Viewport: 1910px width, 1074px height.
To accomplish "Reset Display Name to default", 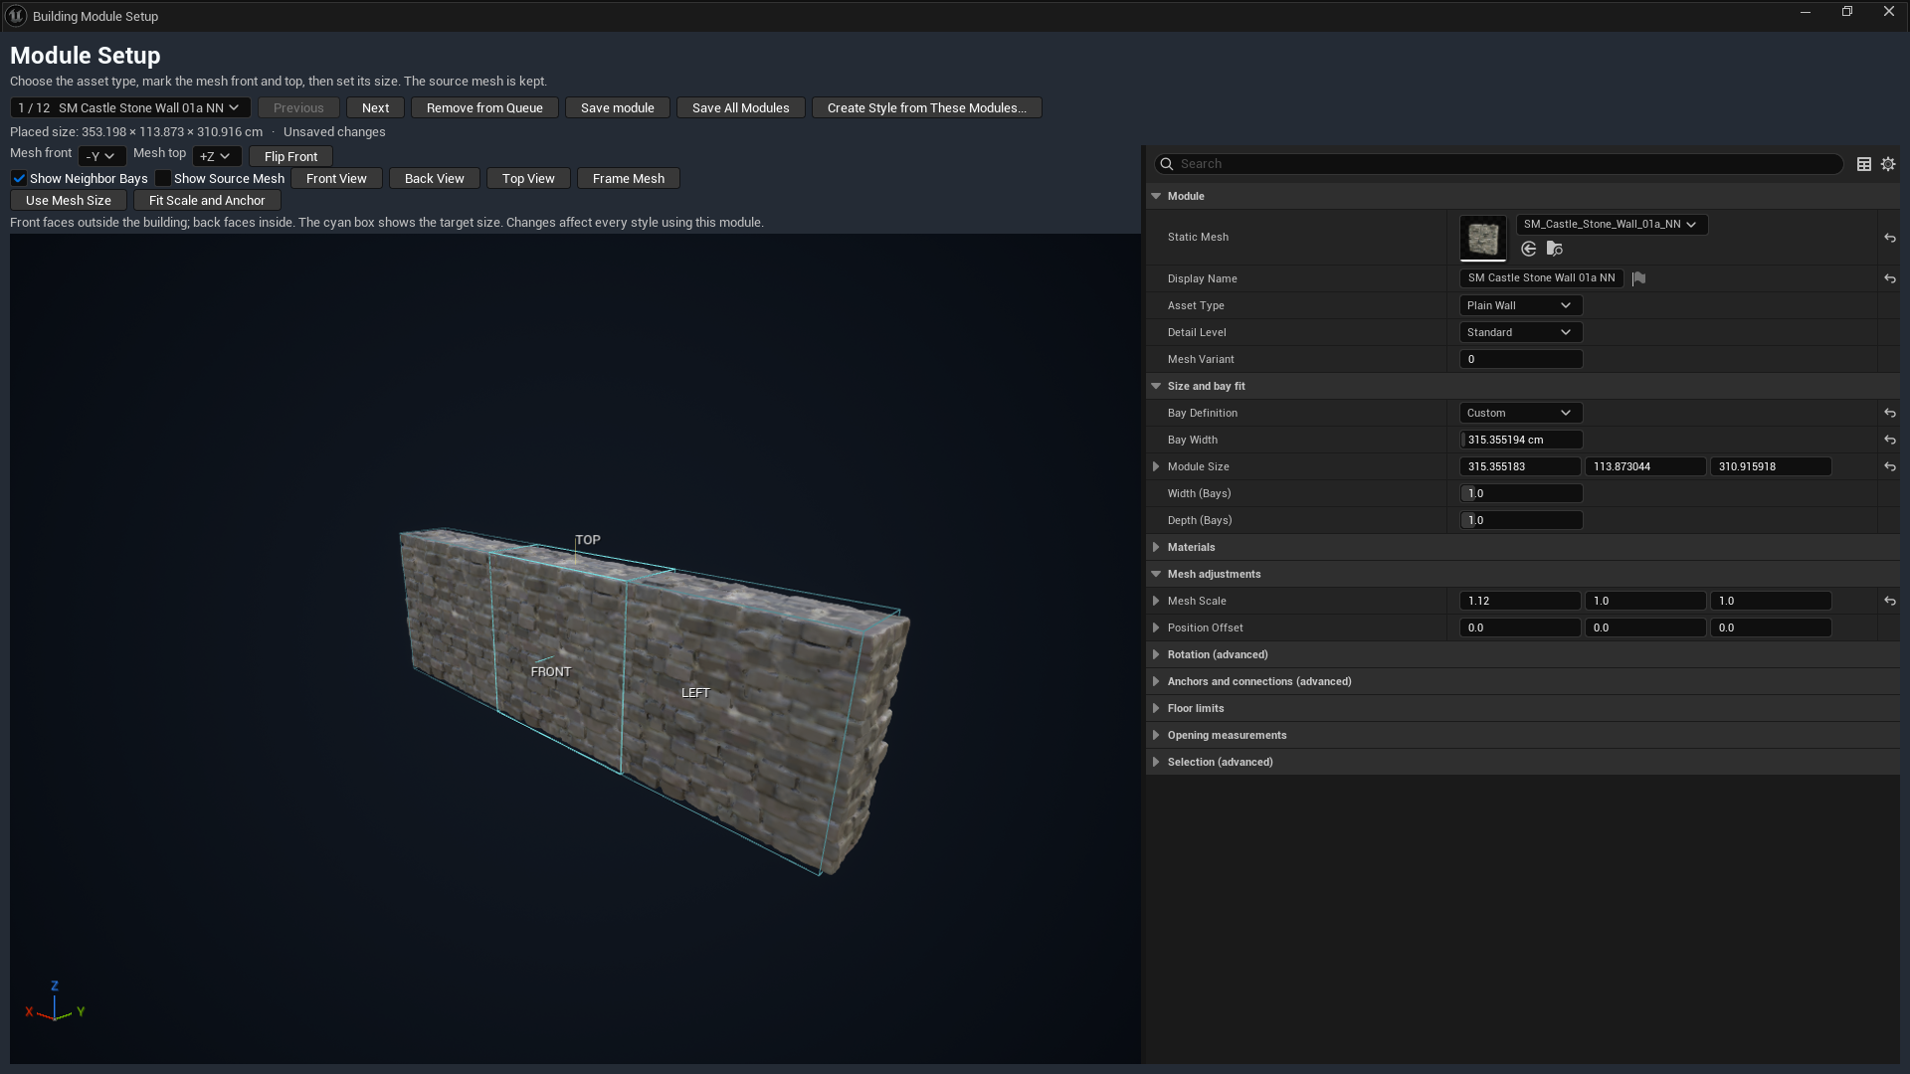I will pyautogui.click(x=1889, y=278).
